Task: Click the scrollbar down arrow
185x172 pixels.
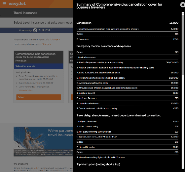Action: pos(183,167)
